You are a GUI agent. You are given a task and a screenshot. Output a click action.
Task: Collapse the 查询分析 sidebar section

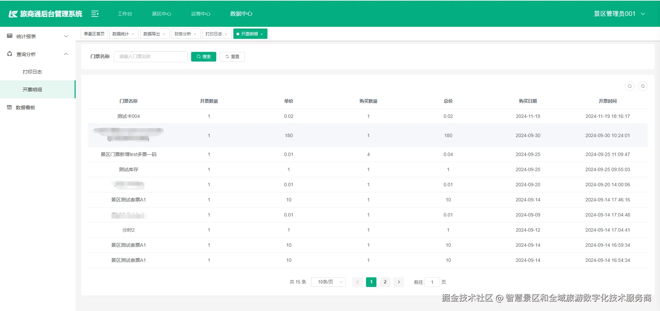click(66, 54)
